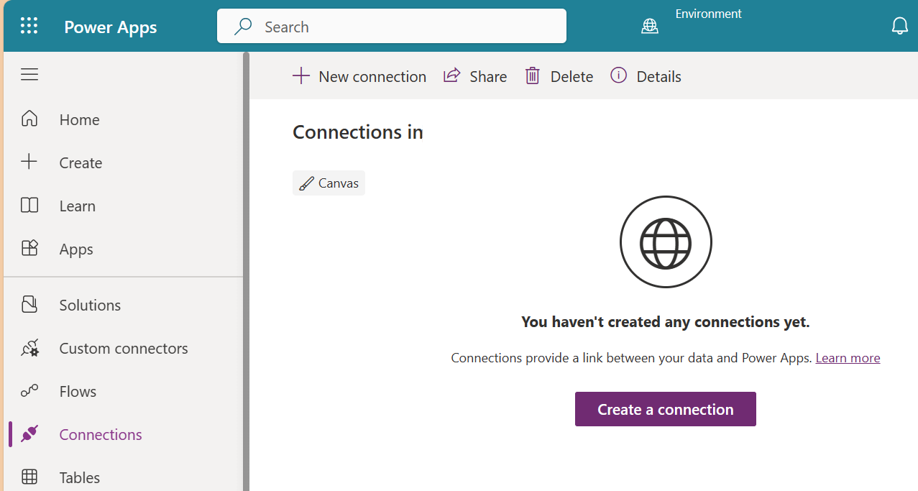
Task: Click the Power Apps title
Action: coord(111,27)
